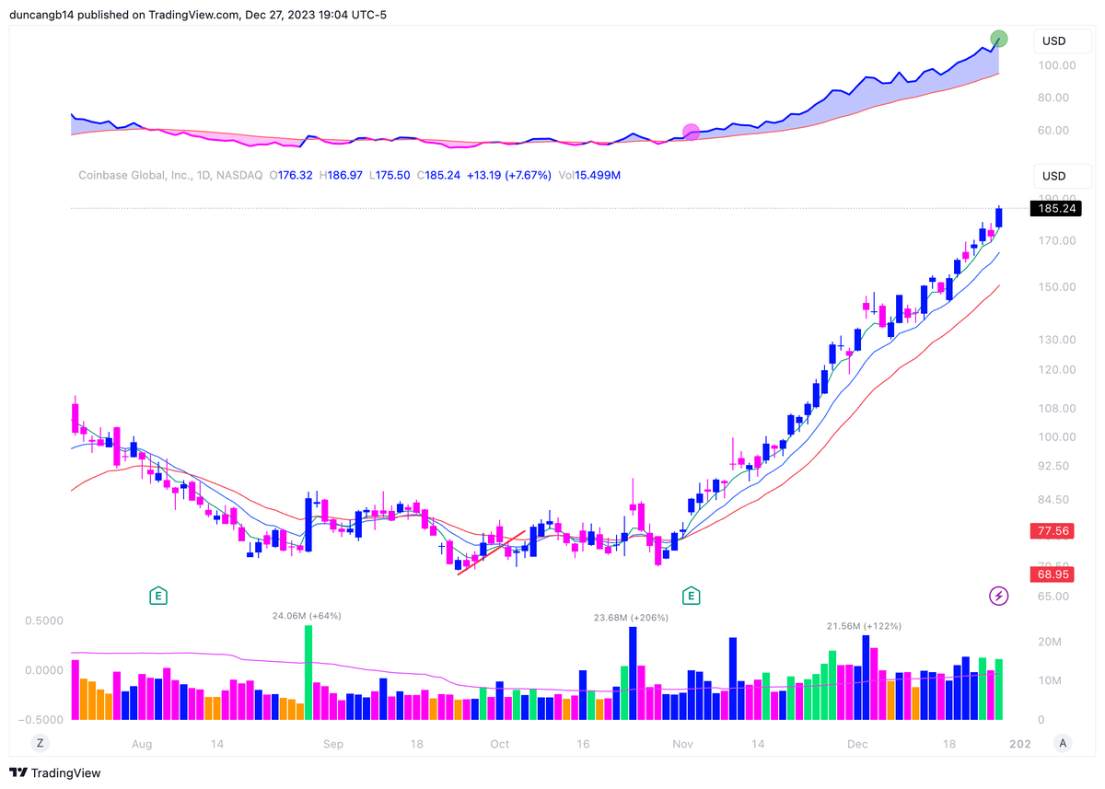Click the 23.68M (+206%) volume label
The height and width of the screenshot is (789, 1105).
[x=632, y=618]
